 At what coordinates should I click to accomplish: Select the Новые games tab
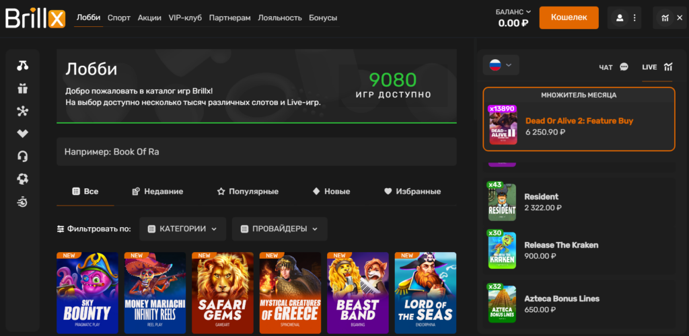pos(331,192)
